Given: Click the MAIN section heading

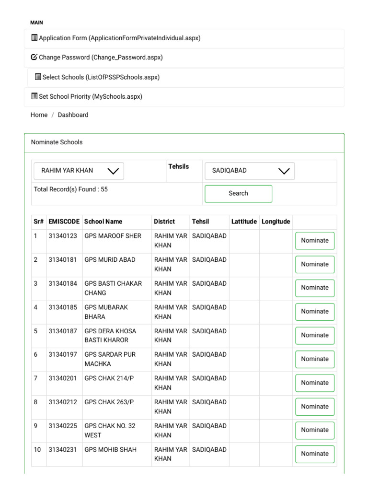Looking at the screenshot, I should tap(36, 23).
